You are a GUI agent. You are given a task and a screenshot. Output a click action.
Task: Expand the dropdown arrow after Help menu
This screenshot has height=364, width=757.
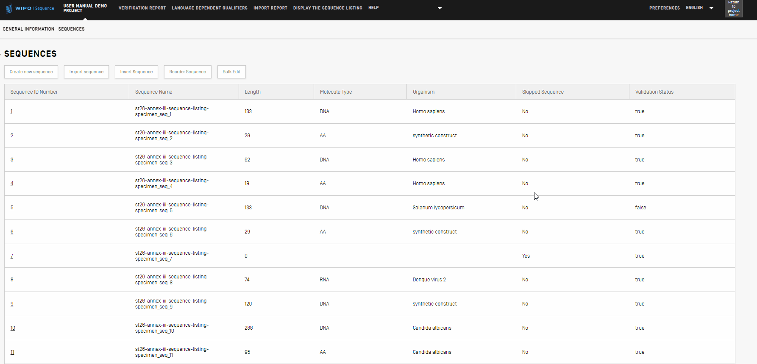(440, 8)
